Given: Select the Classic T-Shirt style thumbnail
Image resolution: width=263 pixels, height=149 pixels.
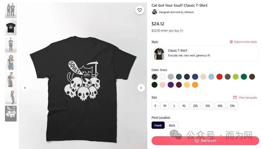Looking at the screenshot, I should click(159, 54).
